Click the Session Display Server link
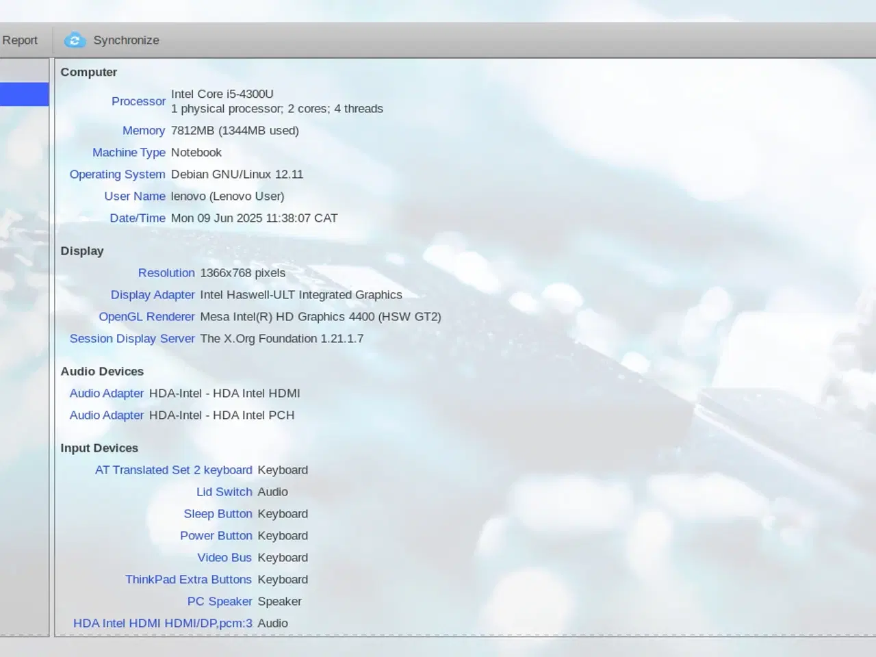Viewport: 876px width, 657px height. pyautogui.click(x=132, y=339)
